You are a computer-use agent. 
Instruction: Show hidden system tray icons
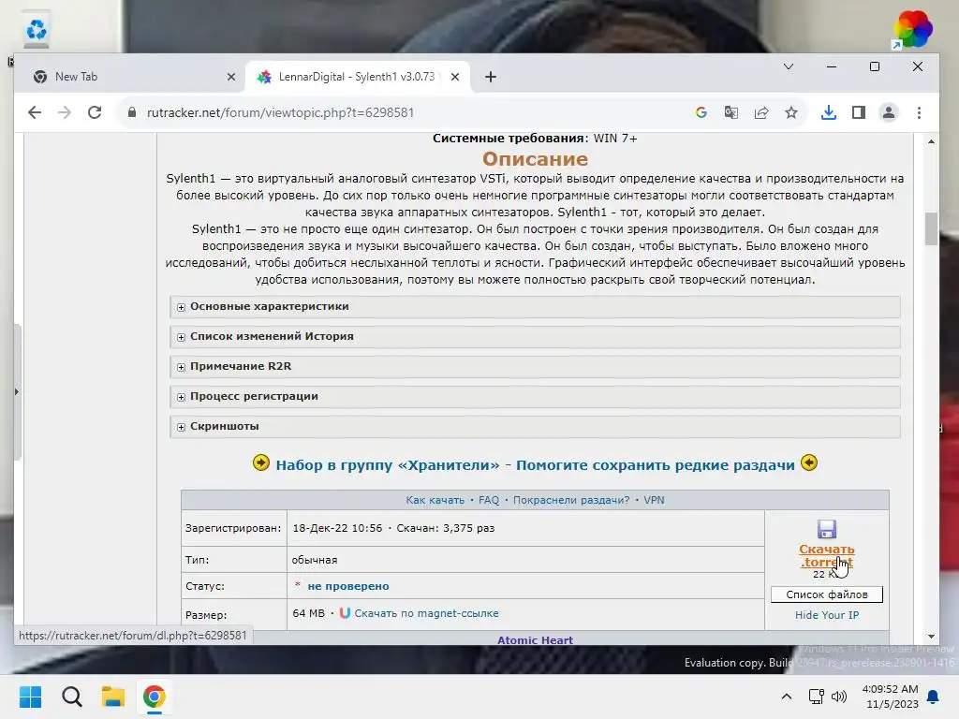point(787,697)
